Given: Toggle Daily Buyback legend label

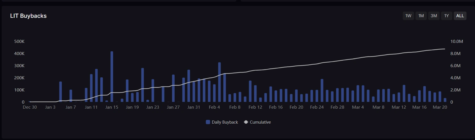Looking at the screenshot, I should click(225, 122).
